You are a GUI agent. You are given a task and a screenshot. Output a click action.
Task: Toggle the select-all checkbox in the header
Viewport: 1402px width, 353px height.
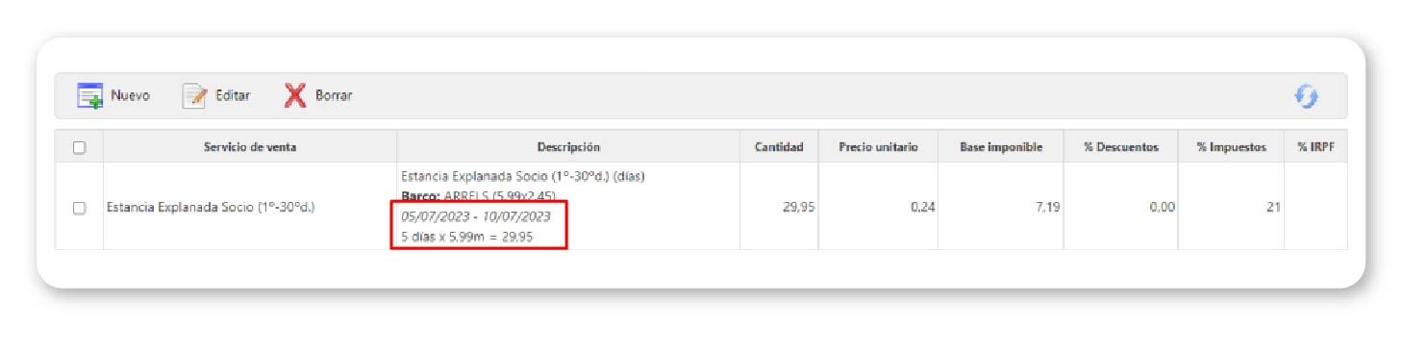80,147
